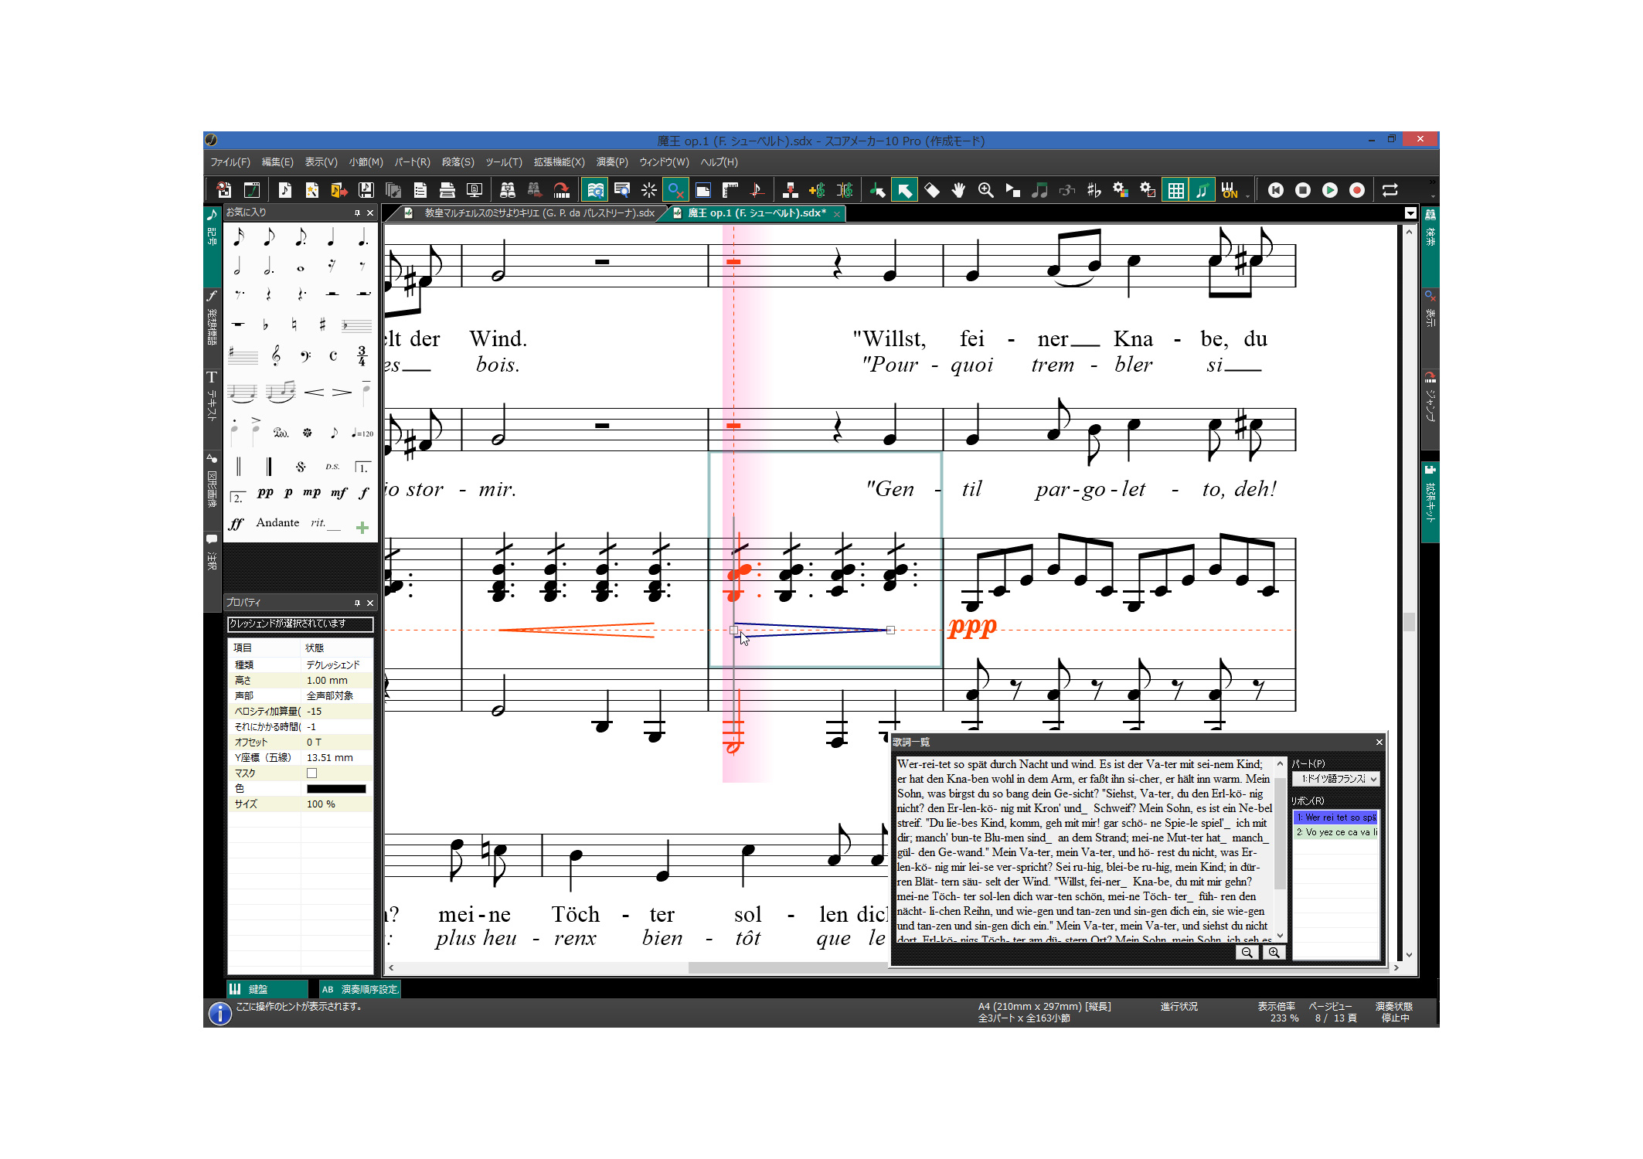Open the document tab list dropdown arrow

[1410, 213]
